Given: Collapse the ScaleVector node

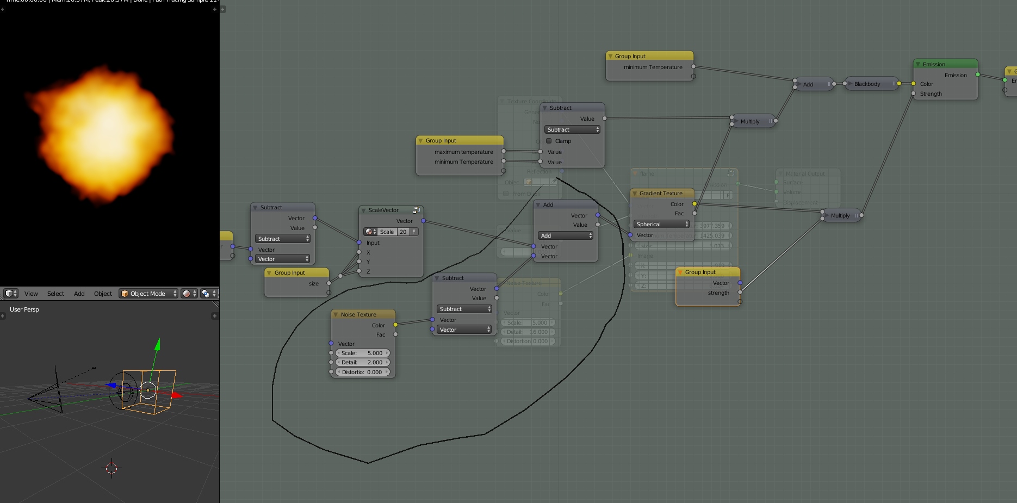Looking at the screenshot, I should [x=363, y=210].
